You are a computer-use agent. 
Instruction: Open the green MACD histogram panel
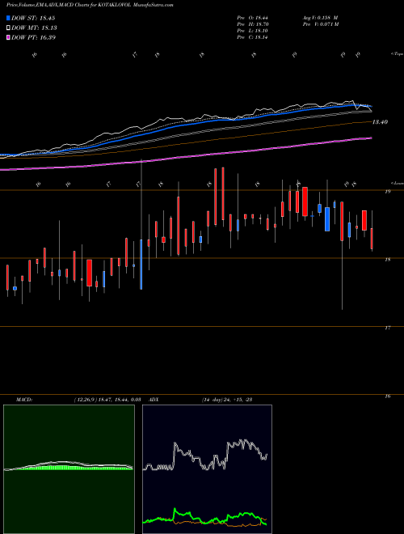point(69,469)
